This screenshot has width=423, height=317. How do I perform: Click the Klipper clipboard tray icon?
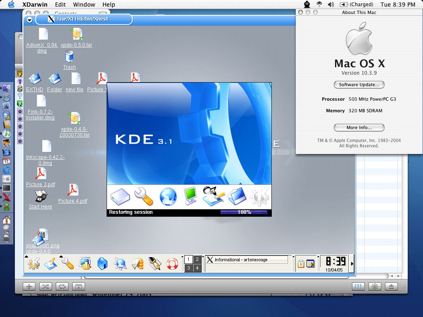tap(301, 264)
